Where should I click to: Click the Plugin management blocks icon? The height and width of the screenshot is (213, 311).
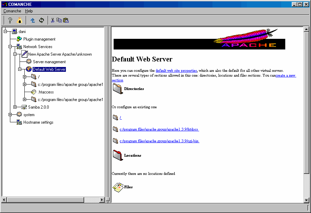[x=19, y=39]
